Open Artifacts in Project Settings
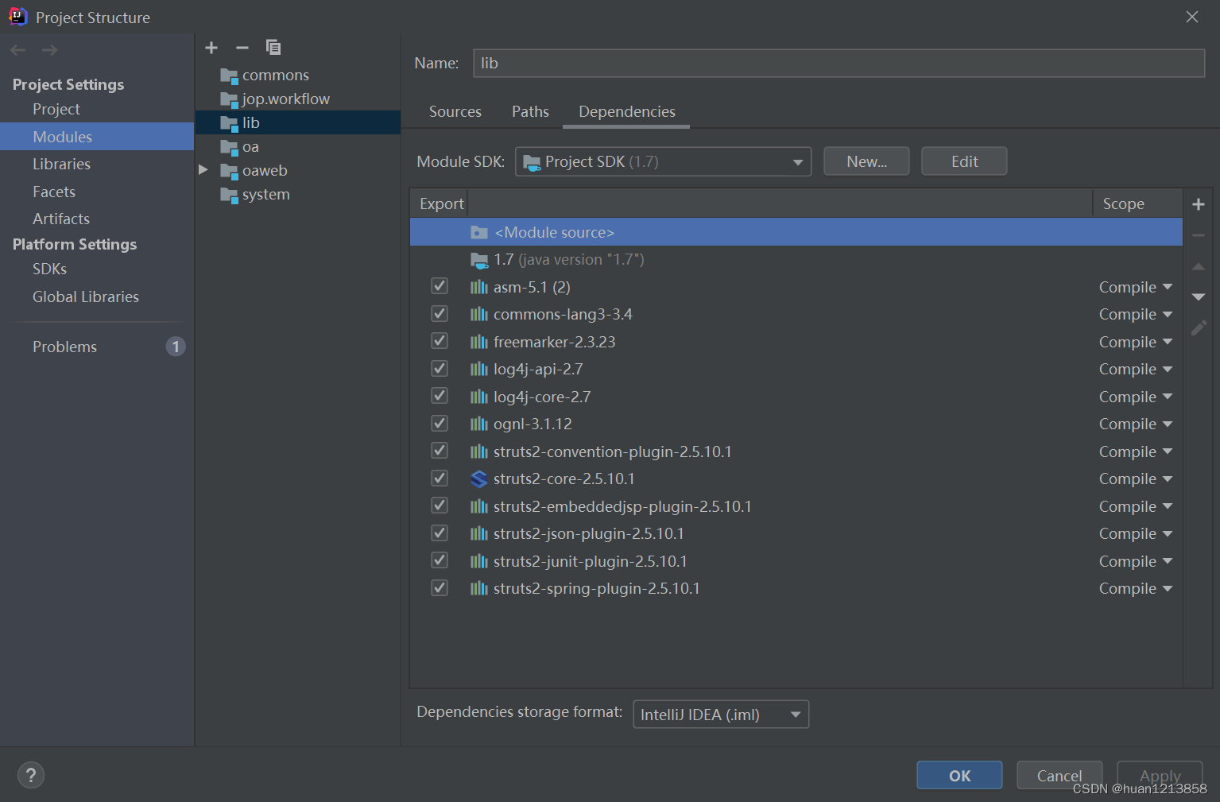 (x=61, y=219)
